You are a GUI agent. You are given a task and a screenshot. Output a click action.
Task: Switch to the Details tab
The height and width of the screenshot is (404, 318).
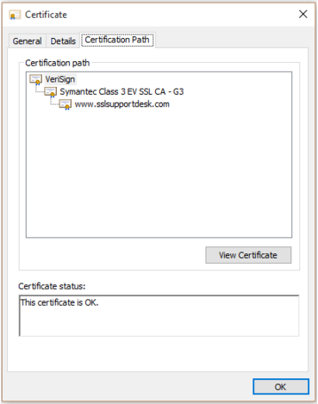[63, 41]
